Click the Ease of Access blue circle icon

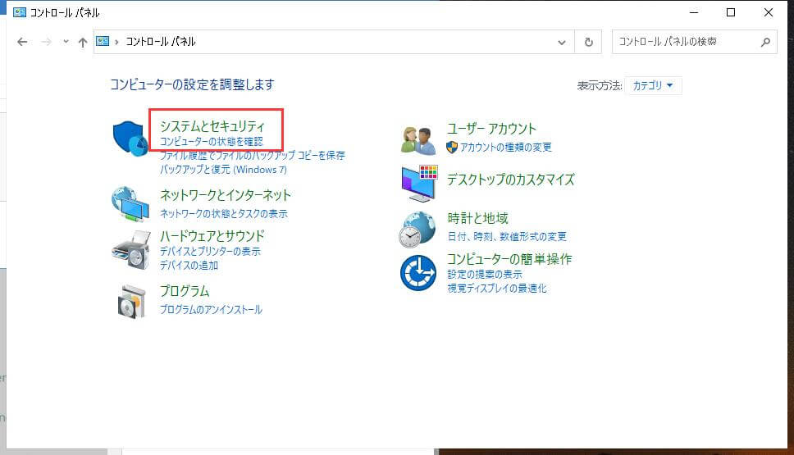(418, 273)
